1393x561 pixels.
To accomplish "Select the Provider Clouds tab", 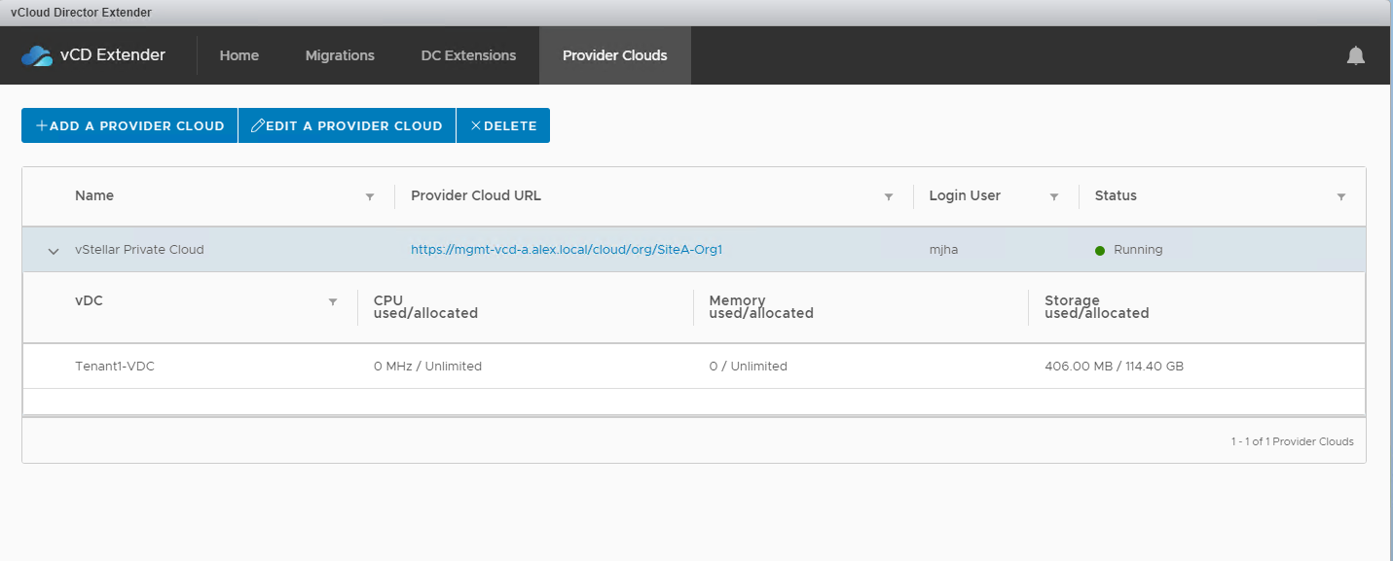I will pyautogui.click(x=614, y=55).
